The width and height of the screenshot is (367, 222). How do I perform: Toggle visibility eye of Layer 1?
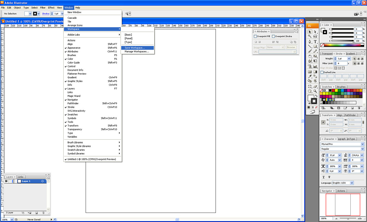pos(6,181)
